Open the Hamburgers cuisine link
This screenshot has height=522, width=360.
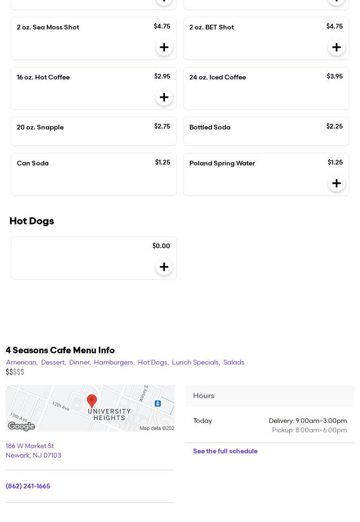(114, 362)
